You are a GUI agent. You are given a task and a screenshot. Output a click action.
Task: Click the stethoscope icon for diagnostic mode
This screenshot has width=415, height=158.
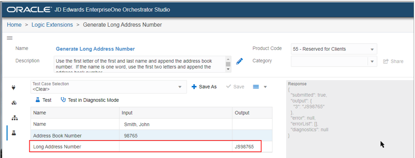point(63,100)
